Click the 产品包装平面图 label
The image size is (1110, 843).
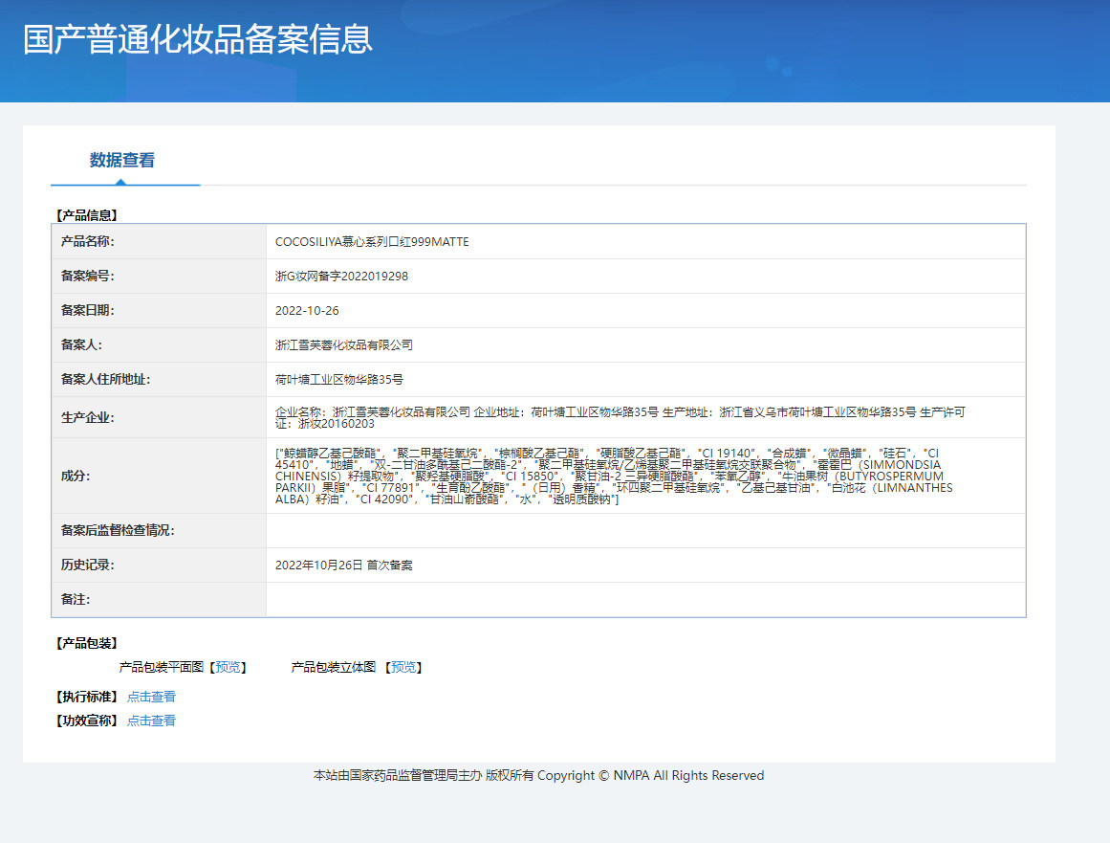tap(162, 667)
